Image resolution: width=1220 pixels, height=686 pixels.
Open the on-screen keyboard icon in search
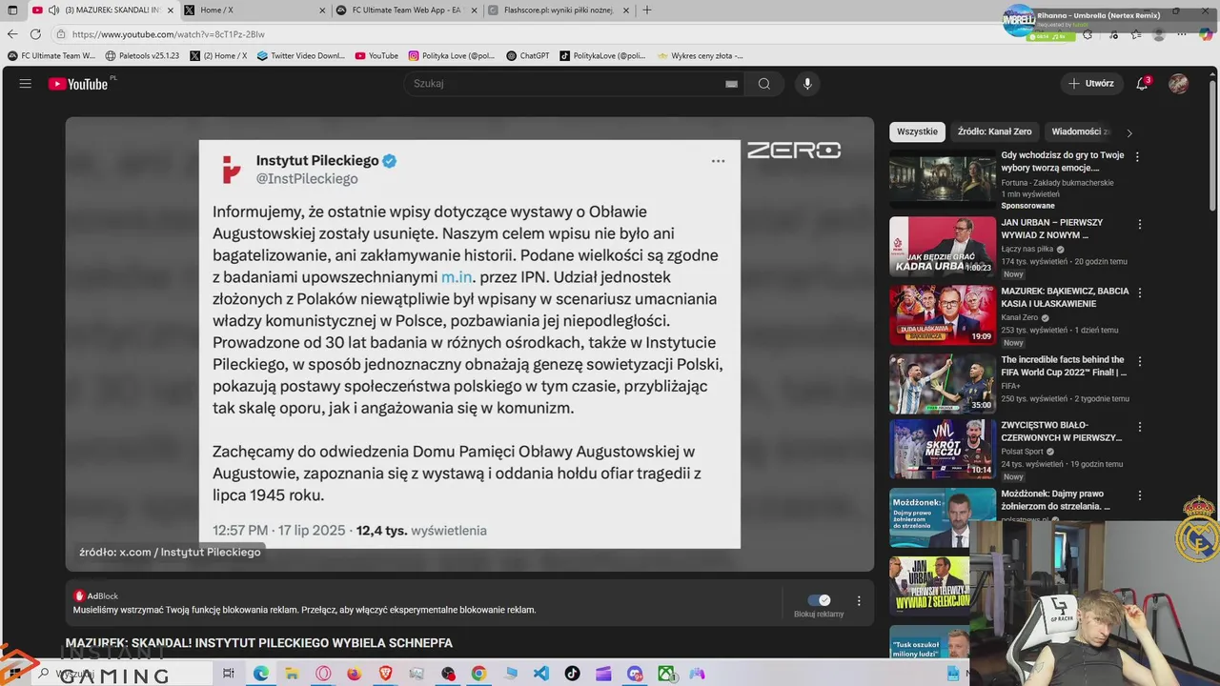731,84
